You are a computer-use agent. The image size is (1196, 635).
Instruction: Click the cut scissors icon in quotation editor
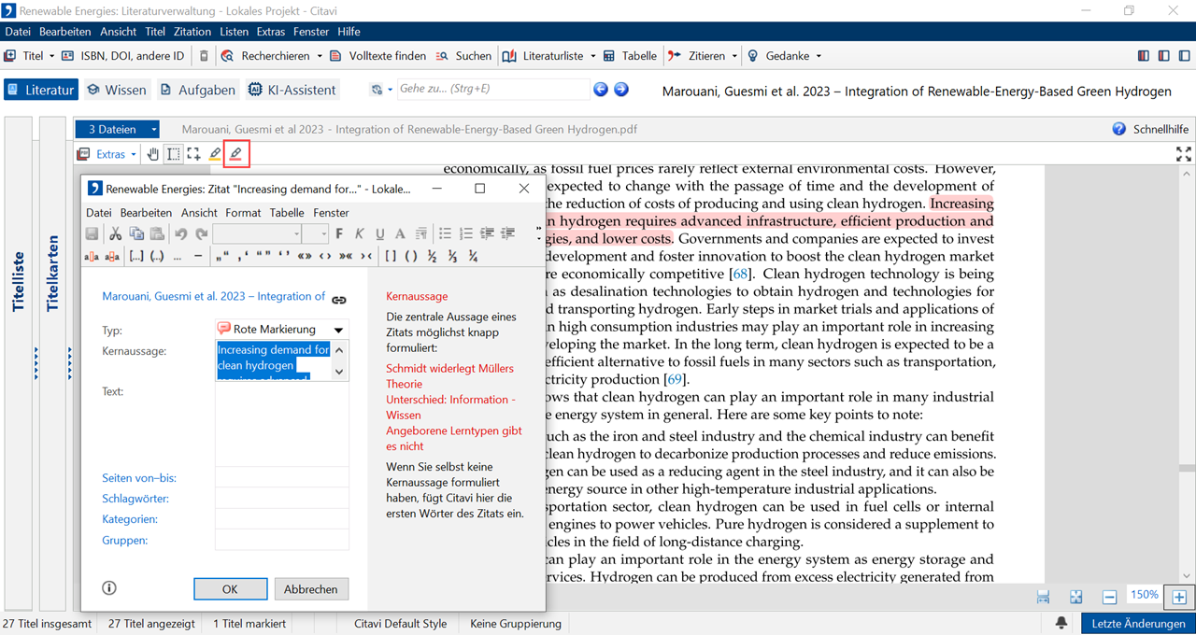(116, 233)
